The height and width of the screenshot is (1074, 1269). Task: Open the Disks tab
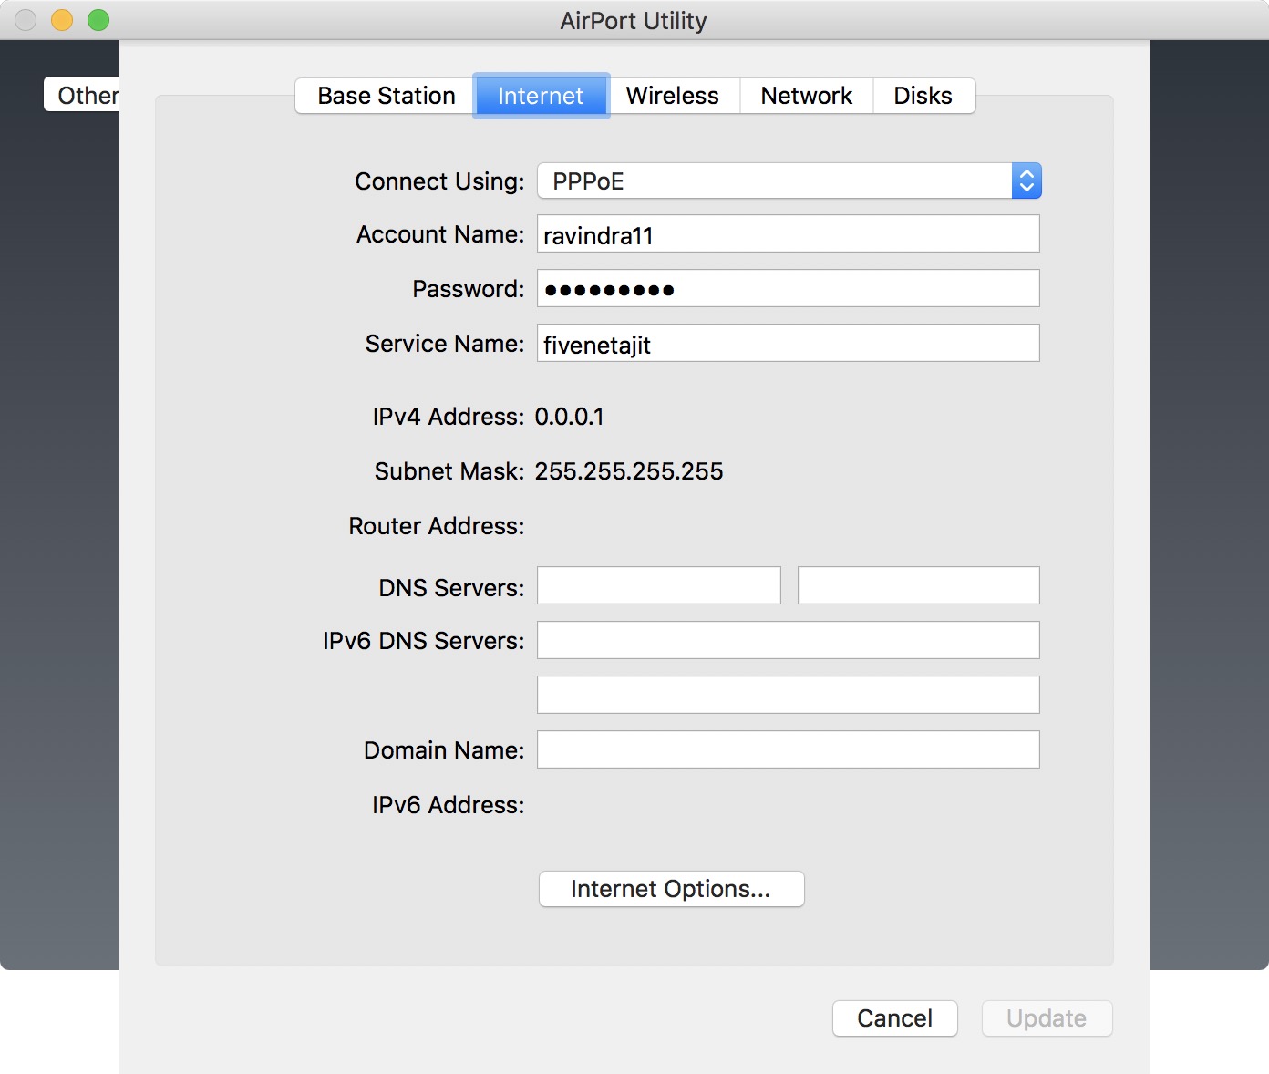(x=923, y=96)
